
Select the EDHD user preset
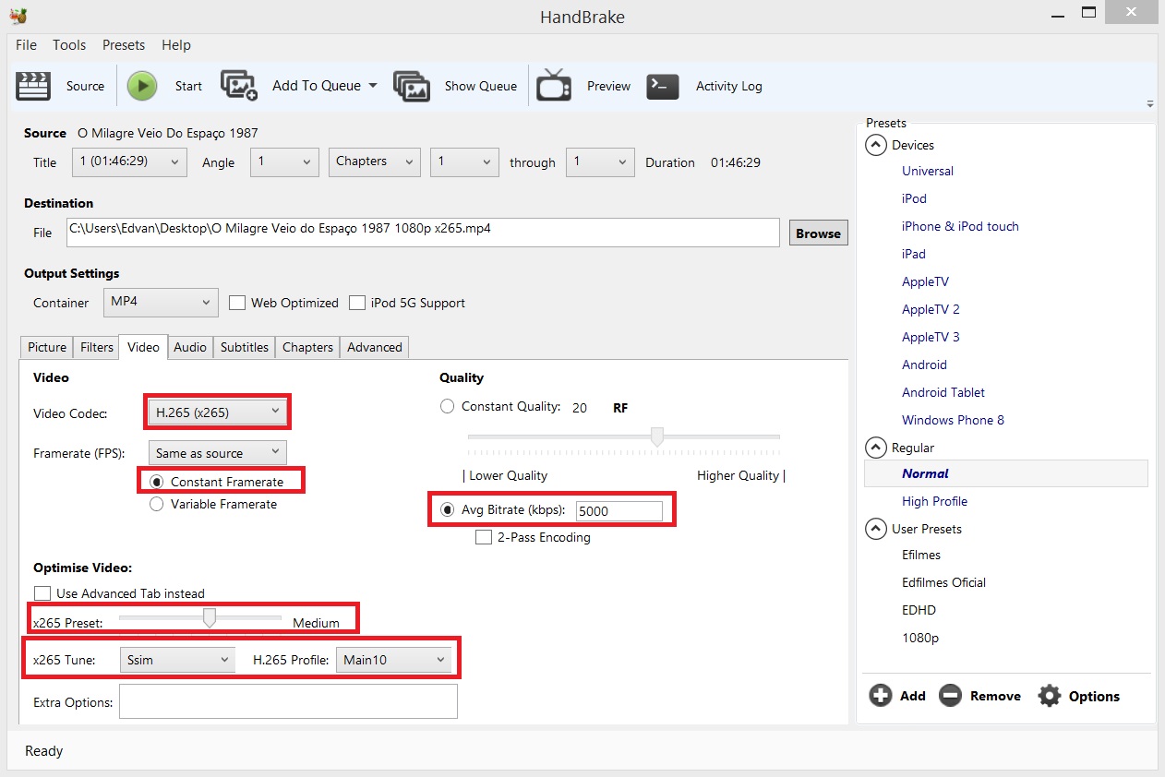pos(919,610)
